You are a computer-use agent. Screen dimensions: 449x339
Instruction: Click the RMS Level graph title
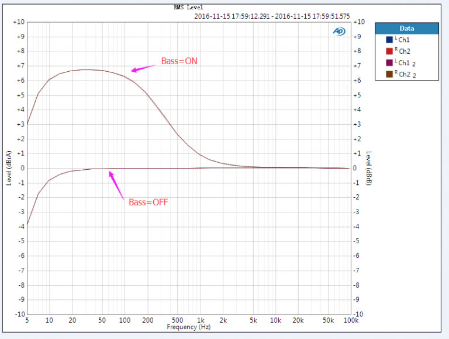point(189,8)
